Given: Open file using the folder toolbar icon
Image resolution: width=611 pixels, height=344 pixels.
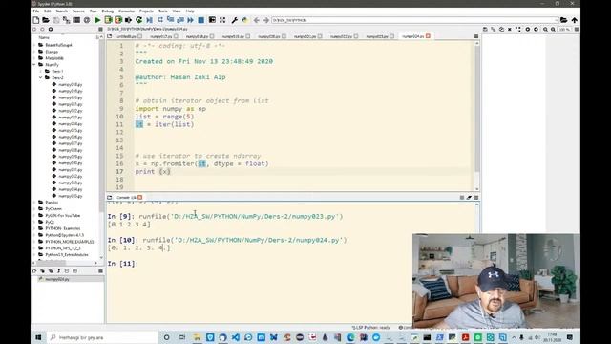Looking at the screenshot, I should 46,20.
